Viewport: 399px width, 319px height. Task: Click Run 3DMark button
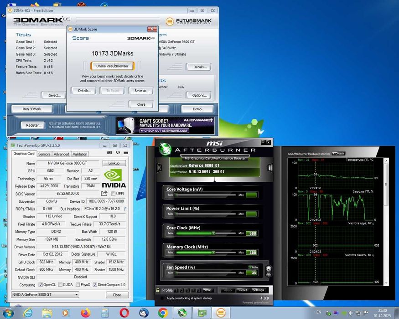[x=32, y=109]
